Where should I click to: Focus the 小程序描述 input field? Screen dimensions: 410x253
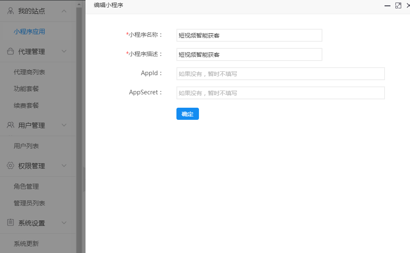[249, 54]
